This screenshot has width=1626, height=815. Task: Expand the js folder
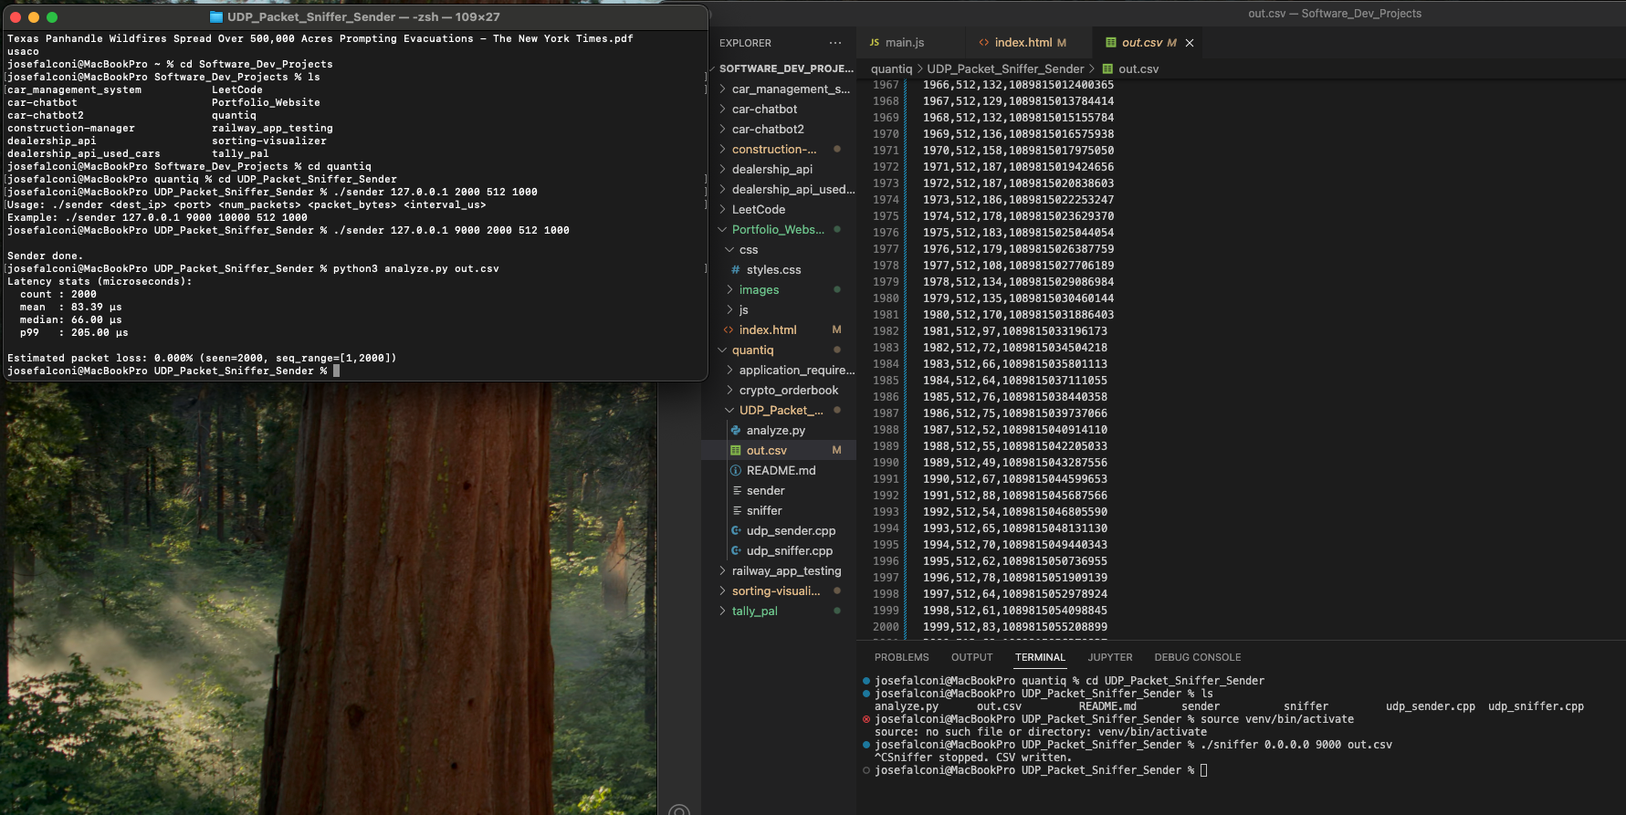point(730,309)
